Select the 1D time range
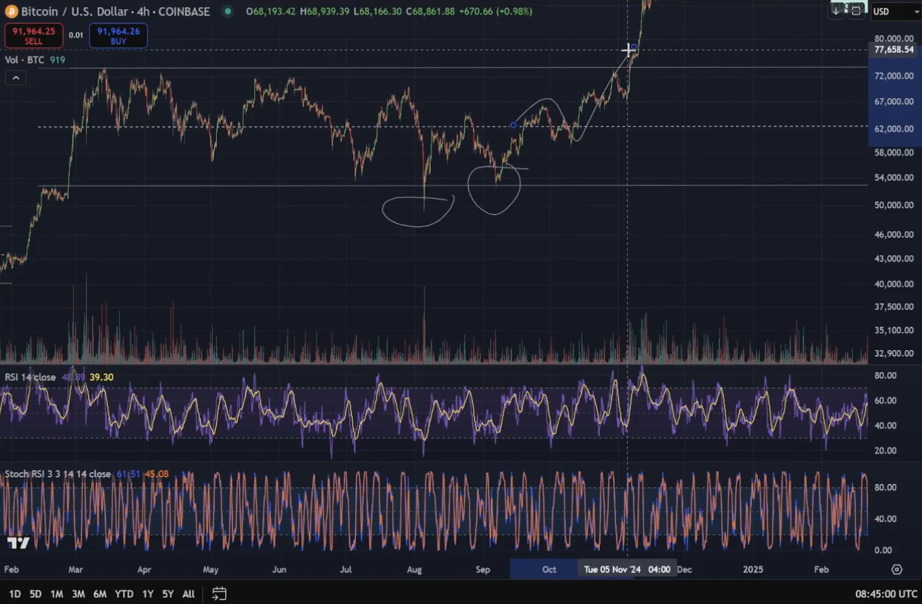 [x=15, y=594]
